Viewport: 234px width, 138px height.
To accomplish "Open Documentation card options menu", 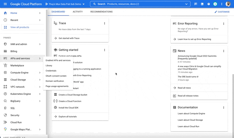I will point(223,107).
